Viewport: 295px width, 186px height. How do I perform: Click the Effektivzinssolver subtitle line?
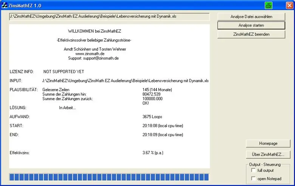tap(94, 40)
